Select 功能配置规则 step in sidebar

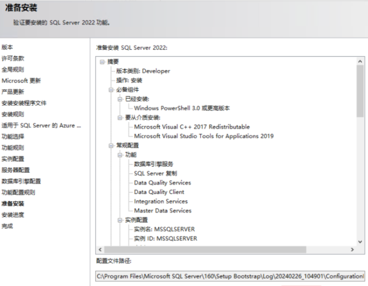click(x=18, y=193)
